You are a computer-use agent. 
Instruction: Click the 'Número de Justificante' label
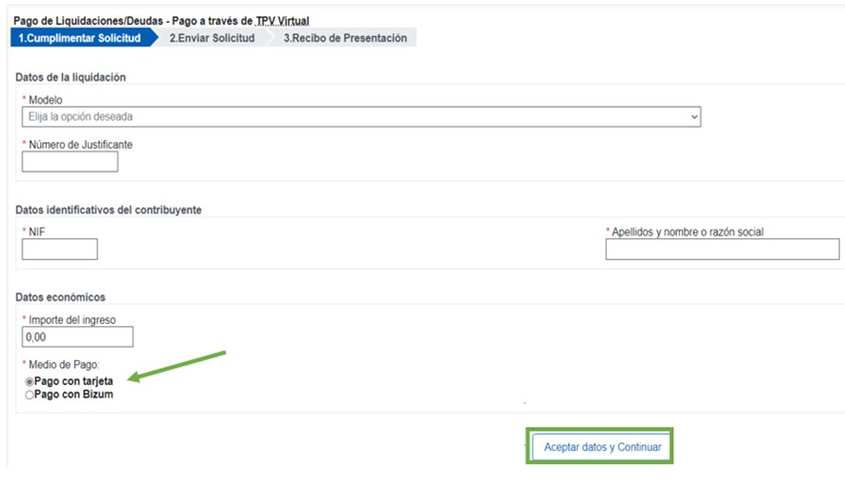(x=80, y=145)
